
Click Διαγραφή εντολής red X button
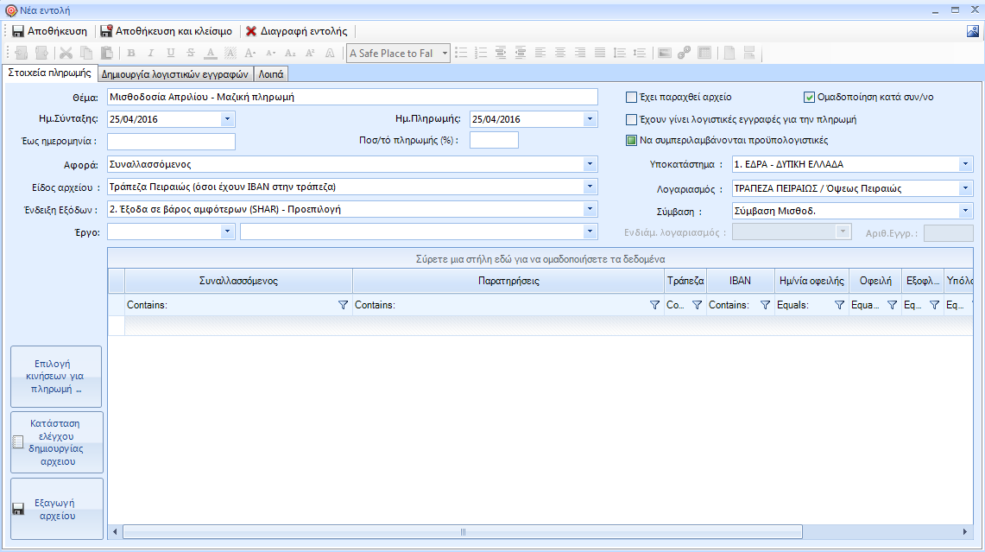(x=296, y=31)
